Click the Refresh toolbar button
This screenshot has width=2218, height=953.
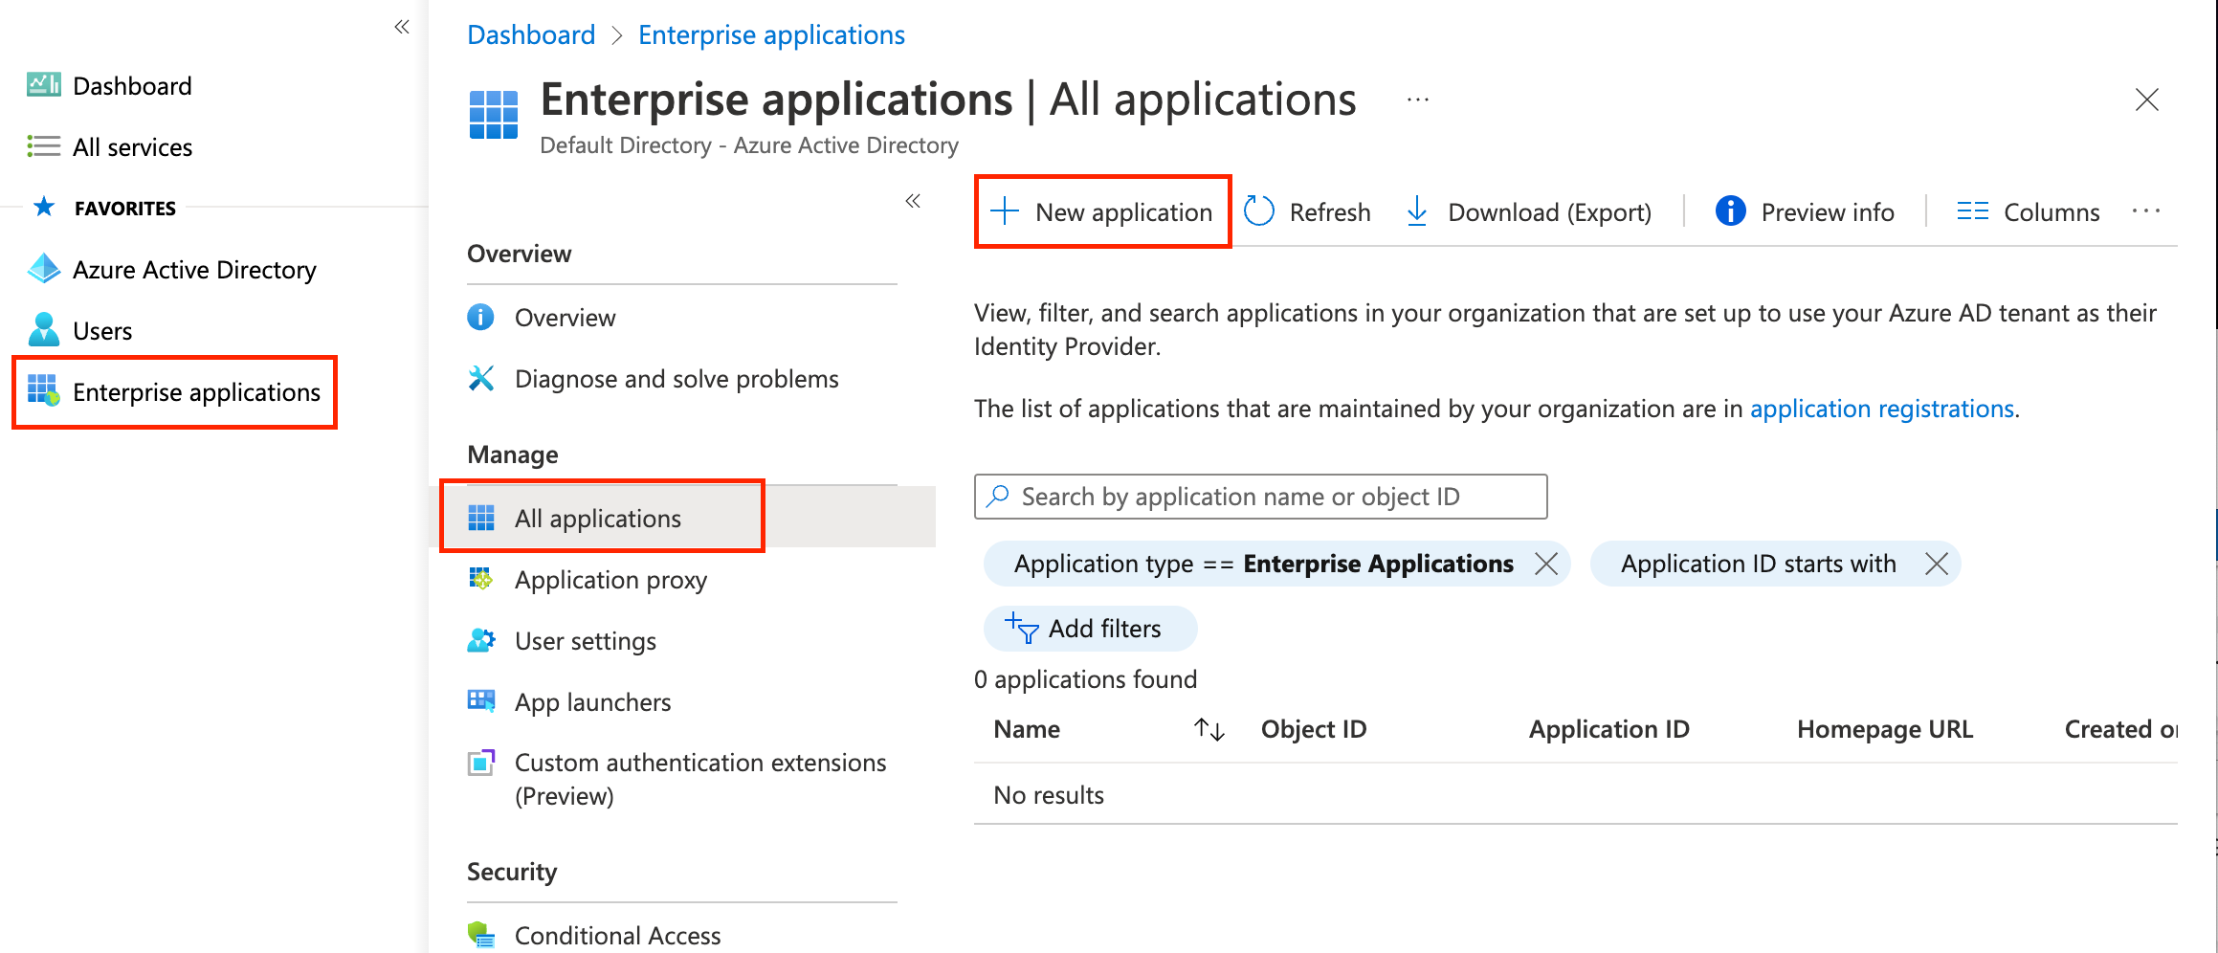pos(1307,211)
